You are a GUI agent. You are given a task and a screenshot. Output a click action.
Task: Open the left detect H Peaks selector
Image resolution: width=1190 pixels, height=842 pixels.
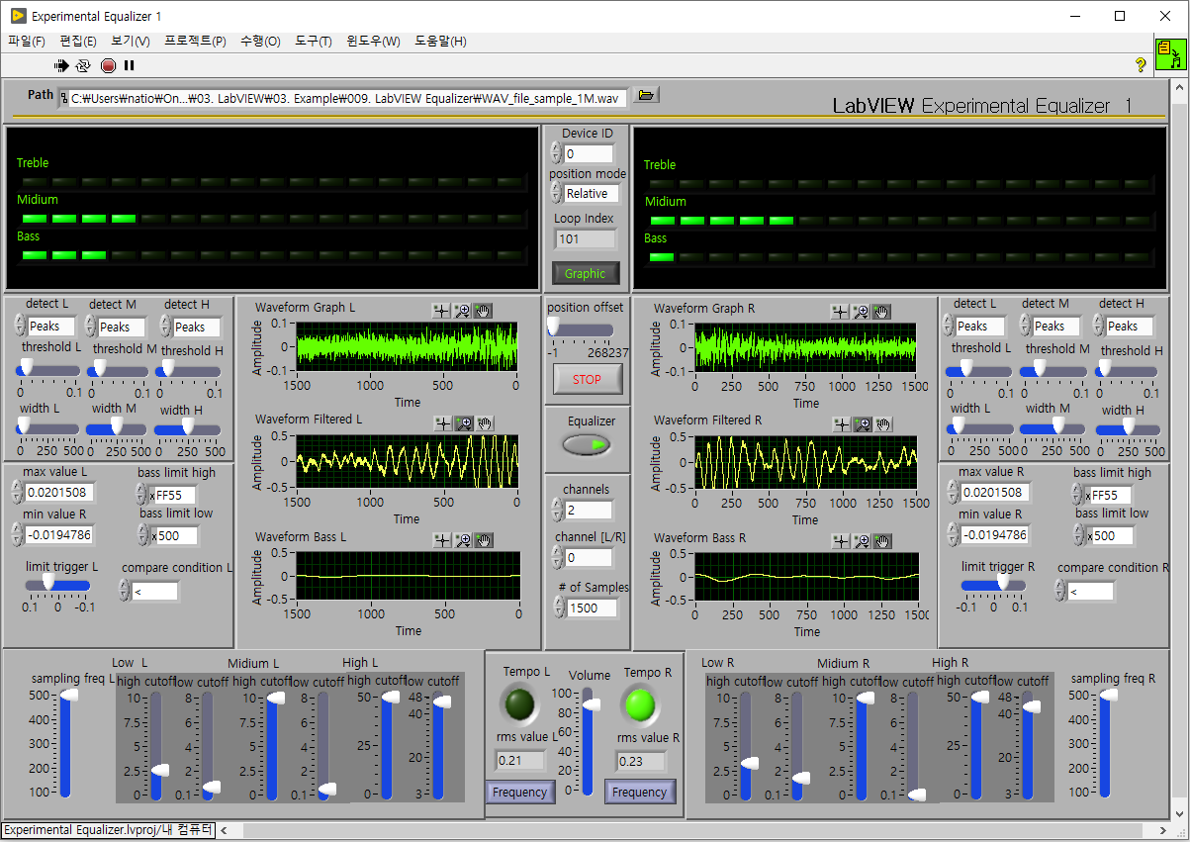click(x=197, y=327)
